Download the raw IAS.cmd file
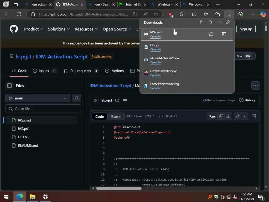This screenshot has width=269, height=202. pos(228,116)
